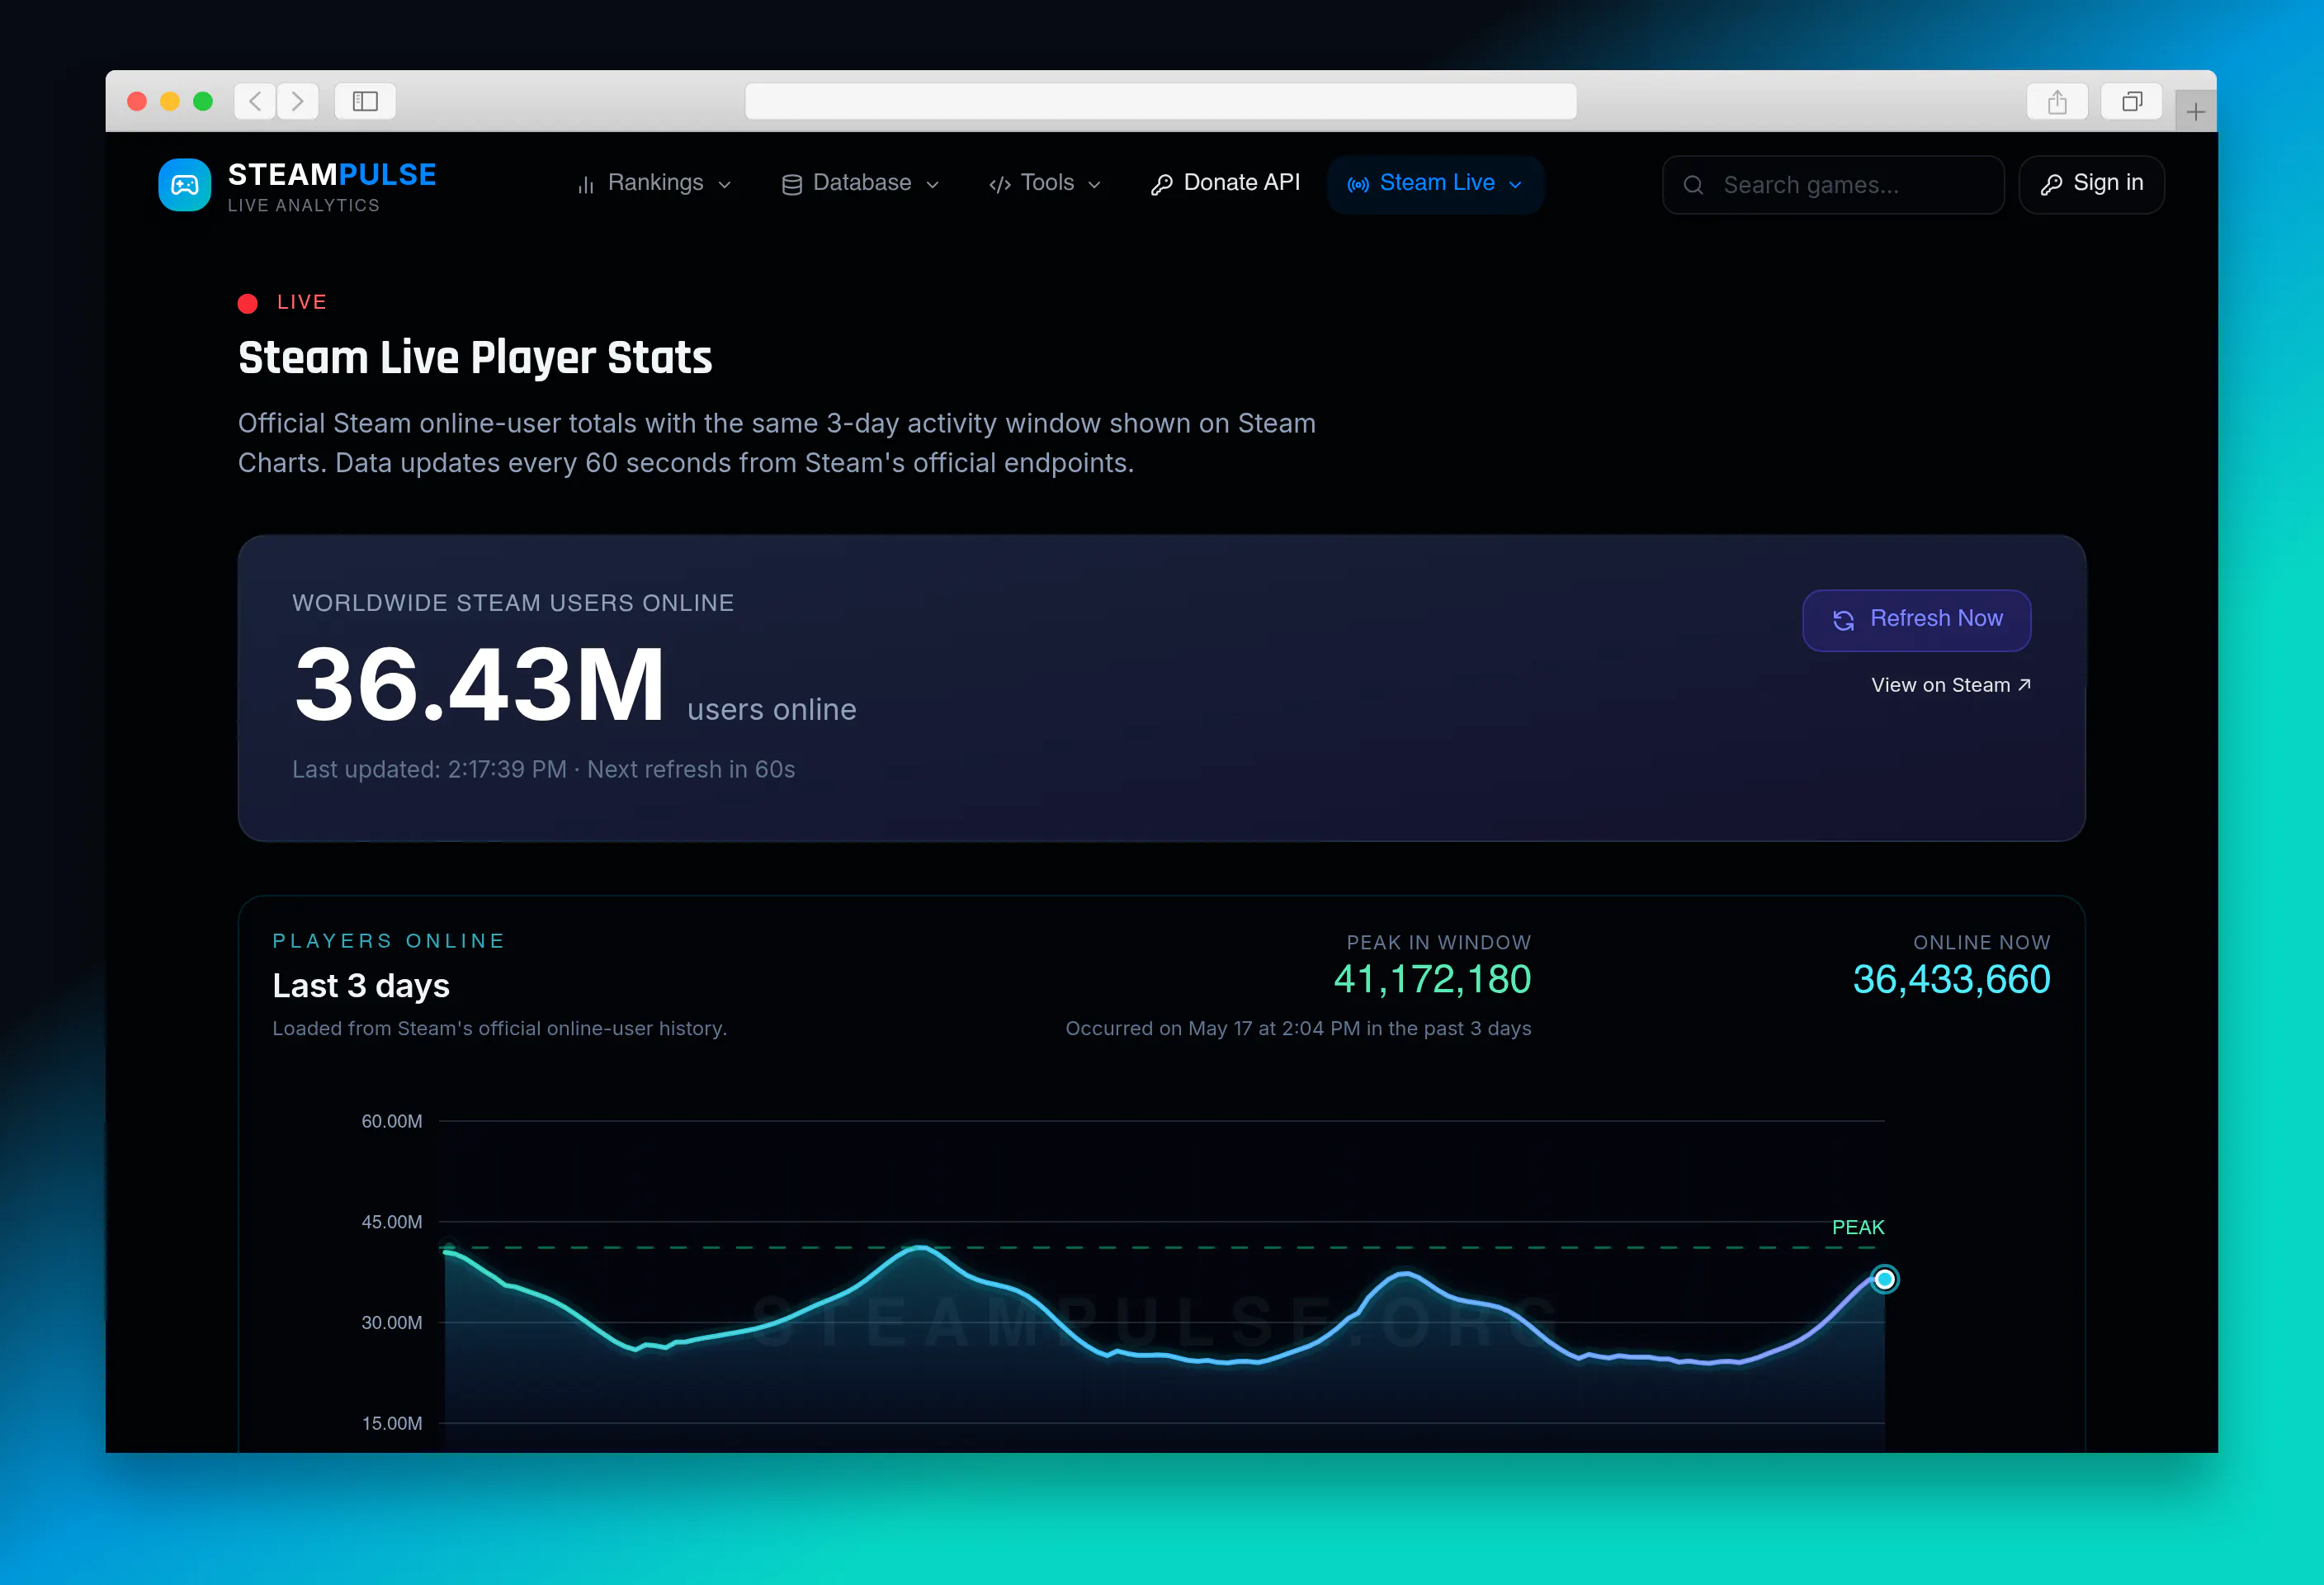Screen dimensions: 2324x1585
Task: Open a new browser tab
Action: click(x=2195, y=111)
